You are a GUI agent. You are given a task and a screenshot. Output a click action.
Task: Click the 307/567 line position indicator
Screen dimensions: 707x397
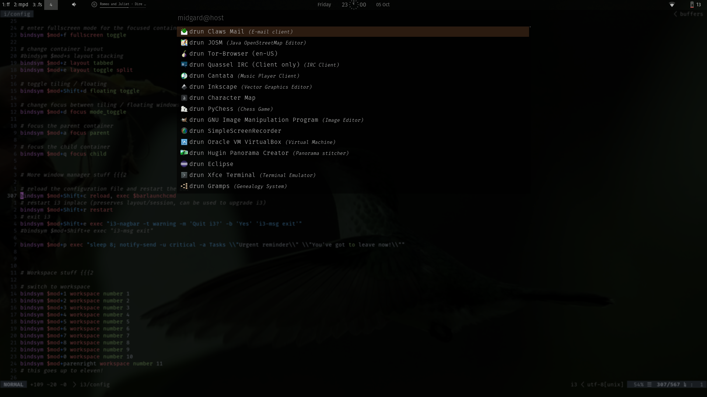pyautogui.click(x=668, y=384)
